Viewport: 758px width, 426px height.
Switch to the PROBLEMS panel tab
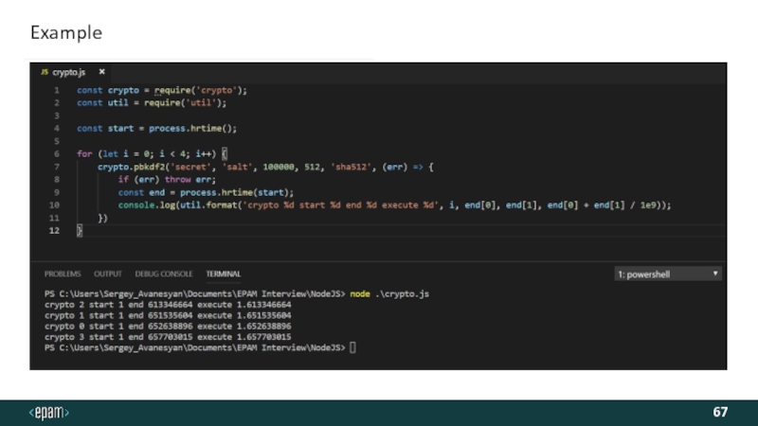coord(63,274)
